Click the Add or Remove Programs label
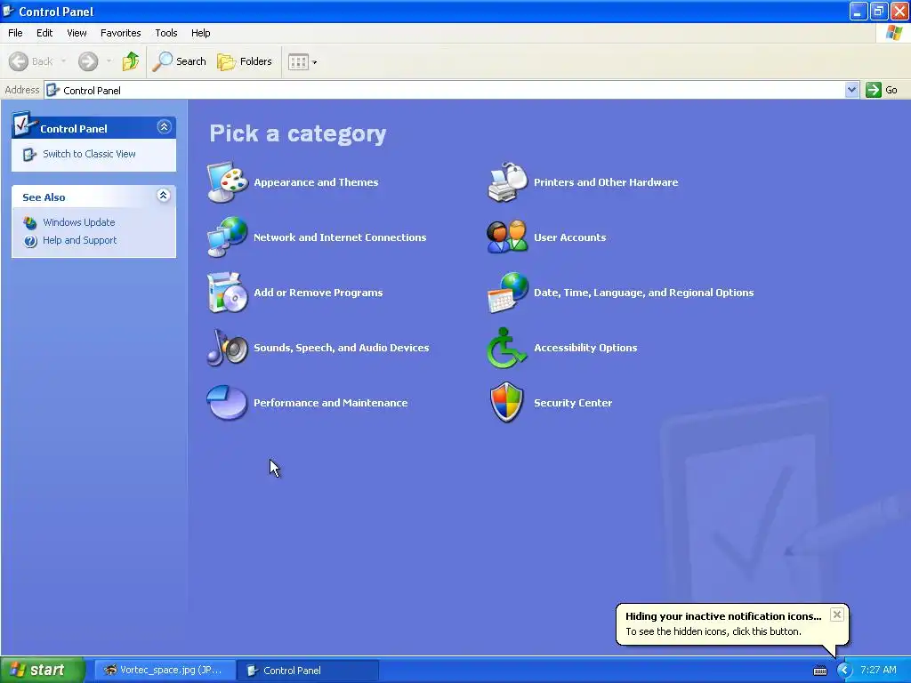The width and height of the screenshot is (911, 683). coord(318,293)
